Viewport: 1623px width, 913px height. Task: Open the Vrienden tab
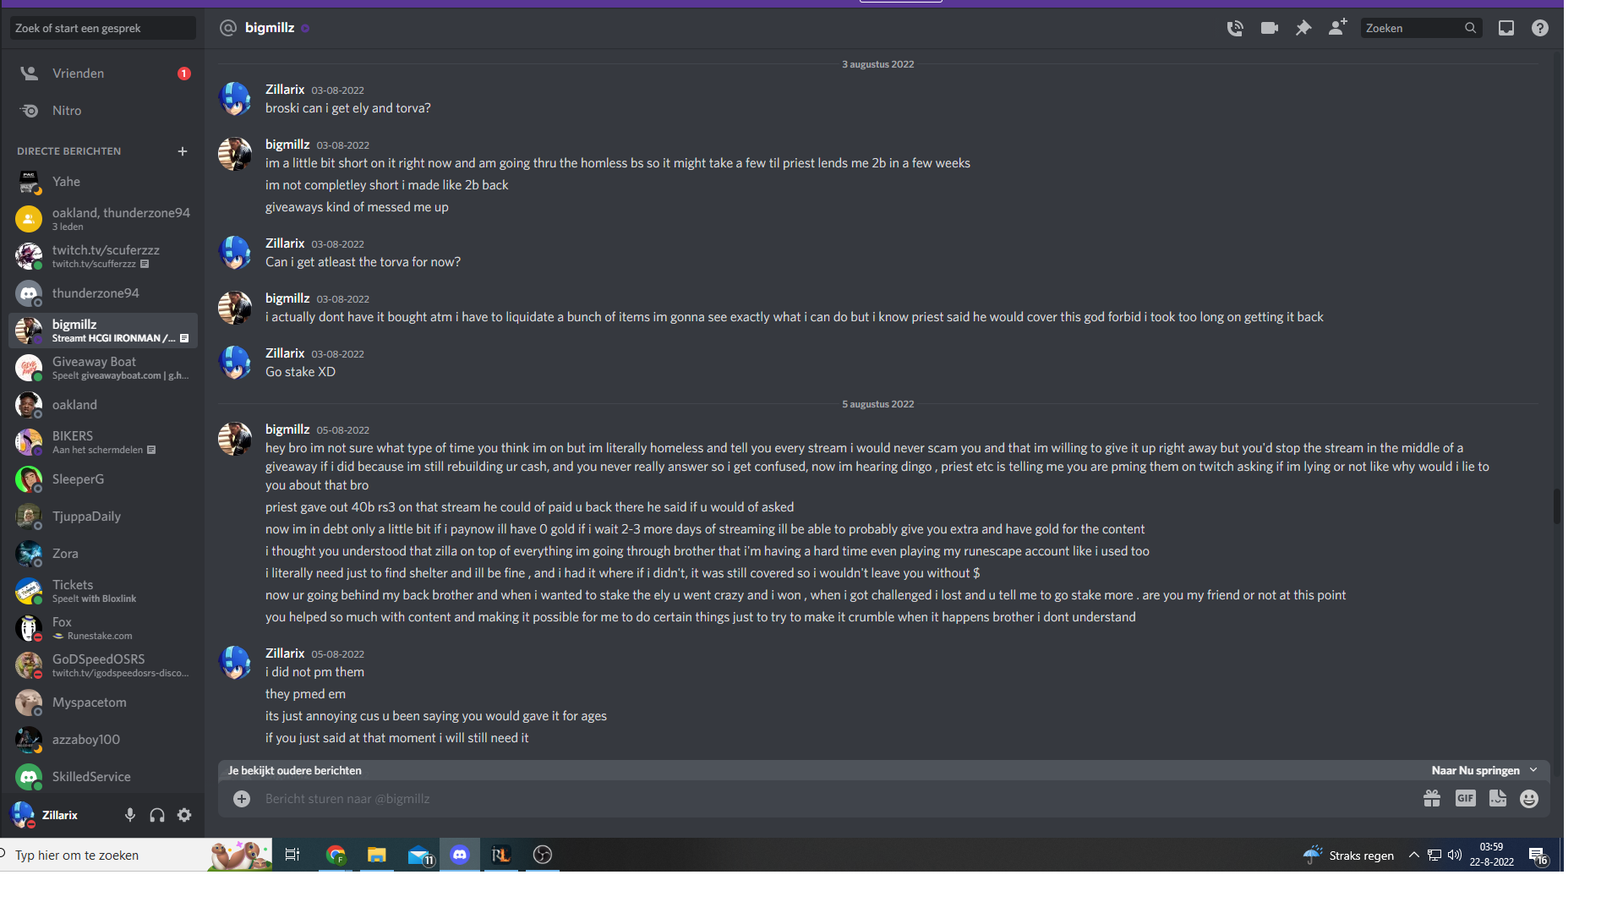click(x=103, y=74)
